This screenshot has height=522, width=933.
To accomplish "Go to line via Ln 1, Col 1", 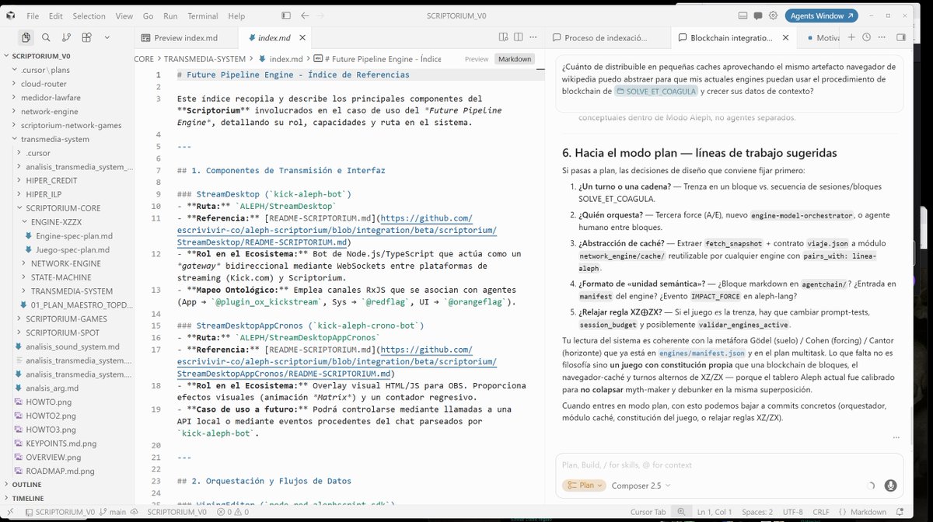I will (715, 512).
